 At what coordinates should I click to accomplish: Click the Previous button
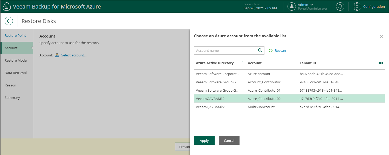[182, 147]
